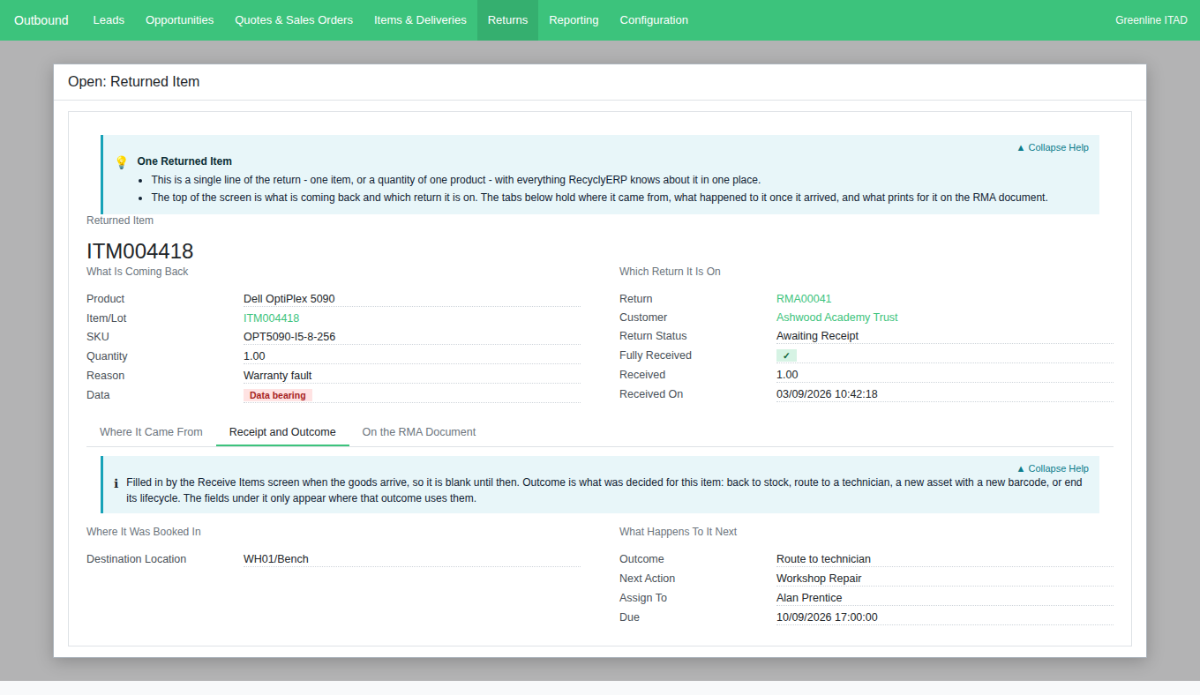Click Received On date 03/09/2026 10:42:18
The image size is (1200, 695).
pyautogui.click(x=827, y=394)
